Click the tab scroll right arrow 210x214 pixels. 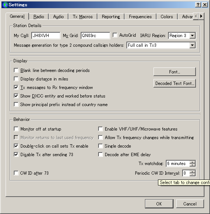click(x=201, y=16)
